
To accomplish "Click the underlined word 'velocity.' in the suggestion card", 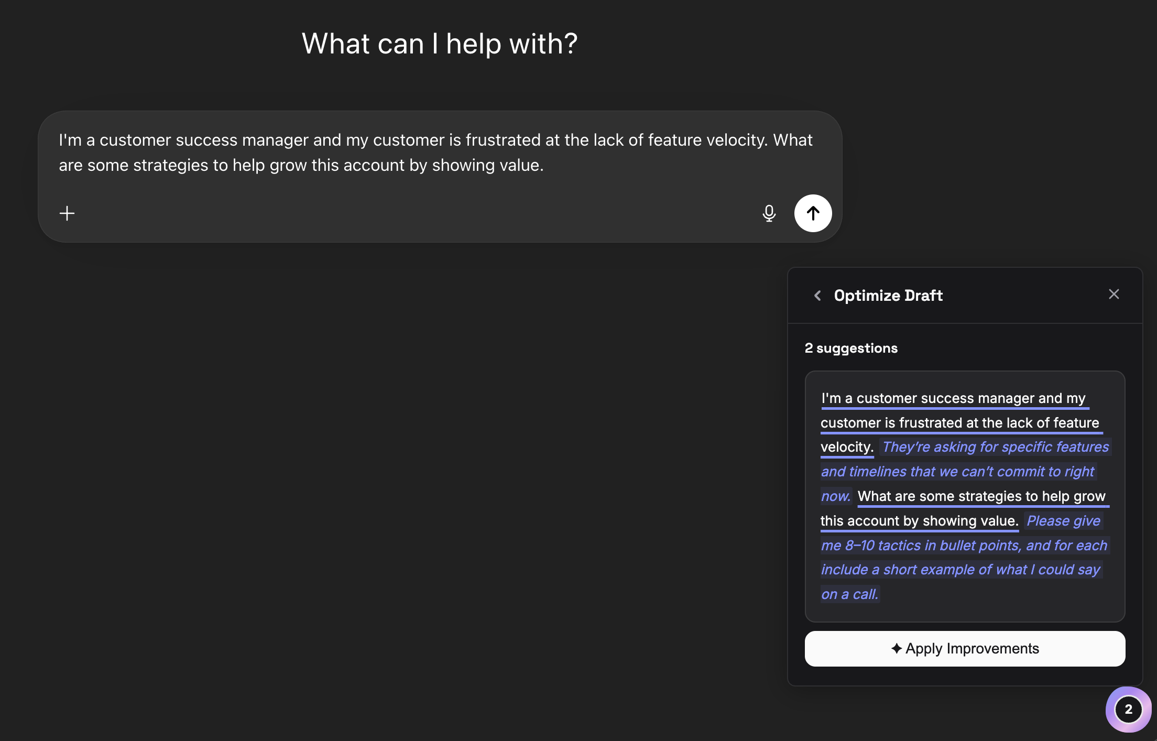I will (847, 447).
